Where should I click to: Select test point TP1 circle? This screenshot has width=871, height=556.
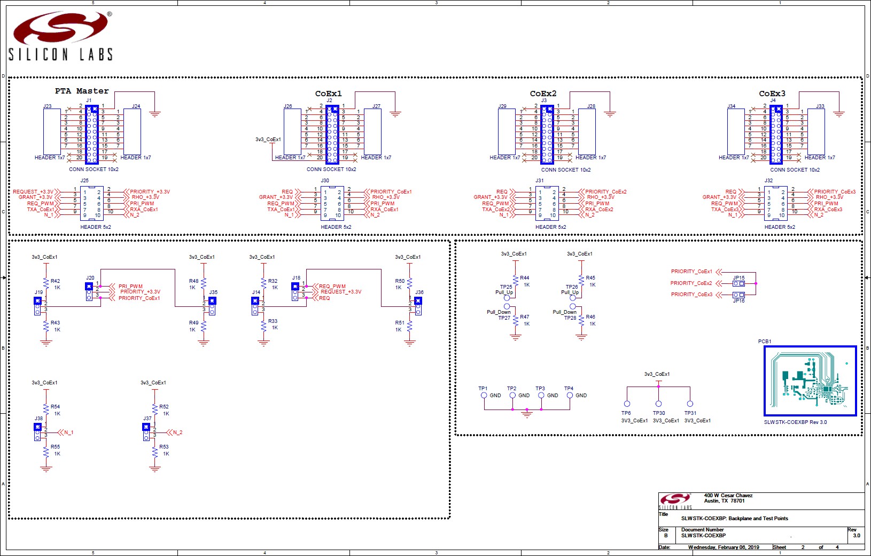coord(484,396)
